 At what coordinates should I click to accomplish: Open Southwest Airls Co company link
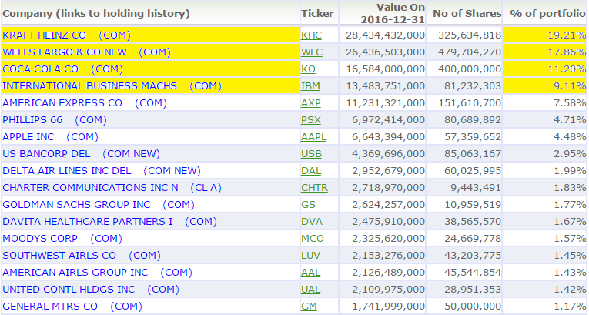pyautogui.click(x=81, y=256)
